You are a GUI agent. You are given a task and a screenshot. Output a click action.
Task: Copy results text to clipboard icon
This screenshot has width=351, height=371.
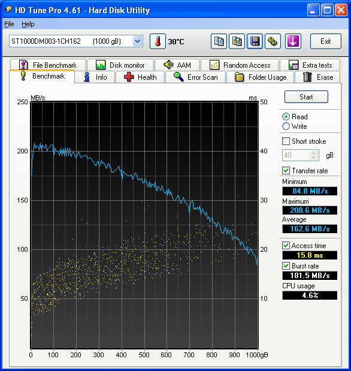pos(219,41)
